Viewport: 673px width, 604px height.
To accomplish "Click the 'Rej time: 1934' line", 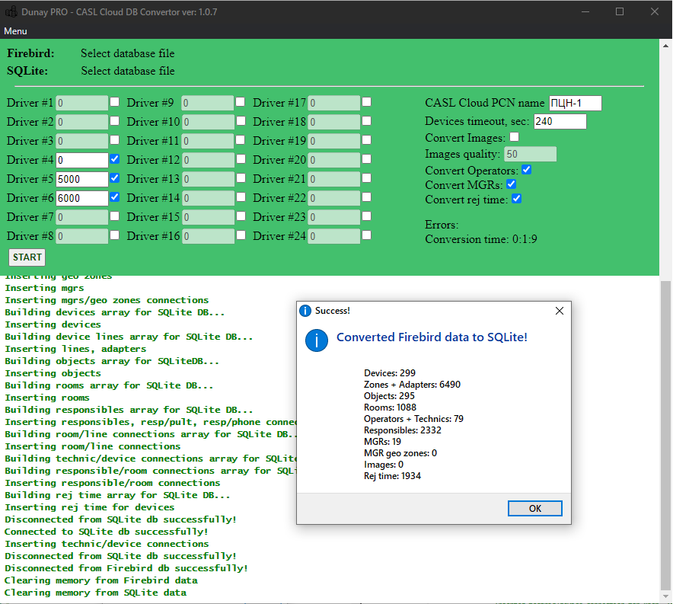I will click(392, 476).
